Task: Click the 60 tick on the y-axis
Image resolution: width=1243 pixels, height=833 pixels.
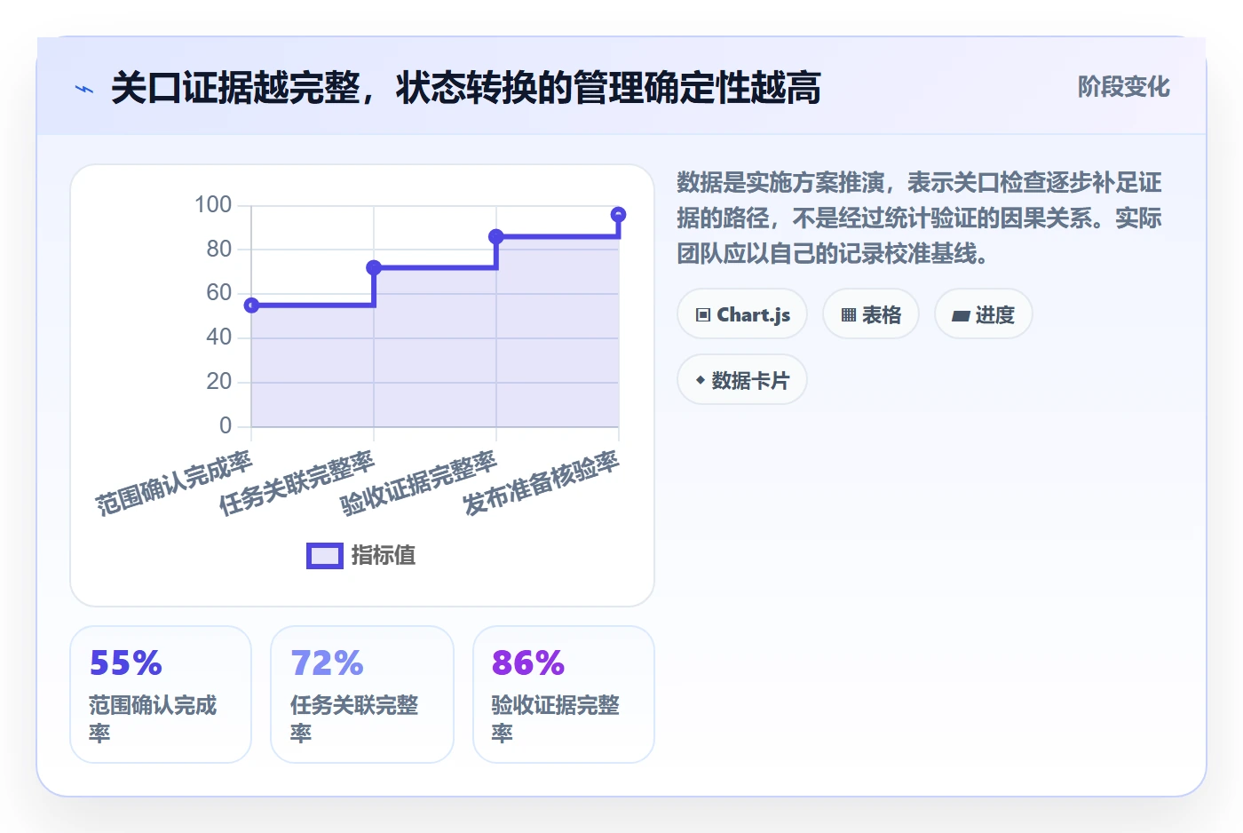Action: point(219,293)
